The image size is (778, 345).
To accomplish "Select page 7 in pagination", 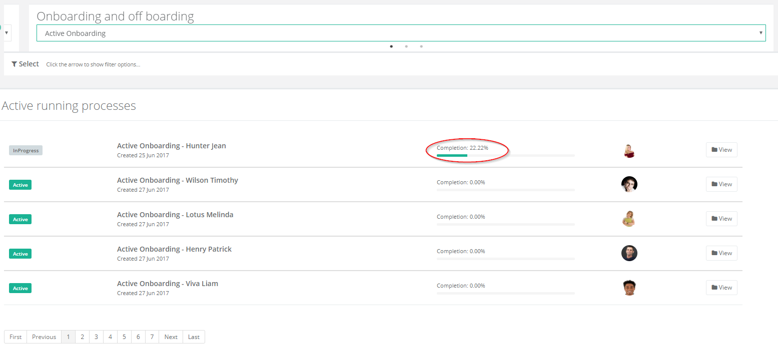I will 152,337.
